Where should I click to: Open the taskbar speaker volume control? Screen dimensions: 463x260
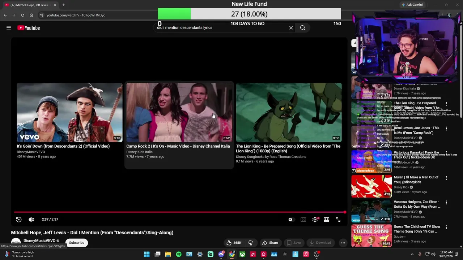pos(433,254)
